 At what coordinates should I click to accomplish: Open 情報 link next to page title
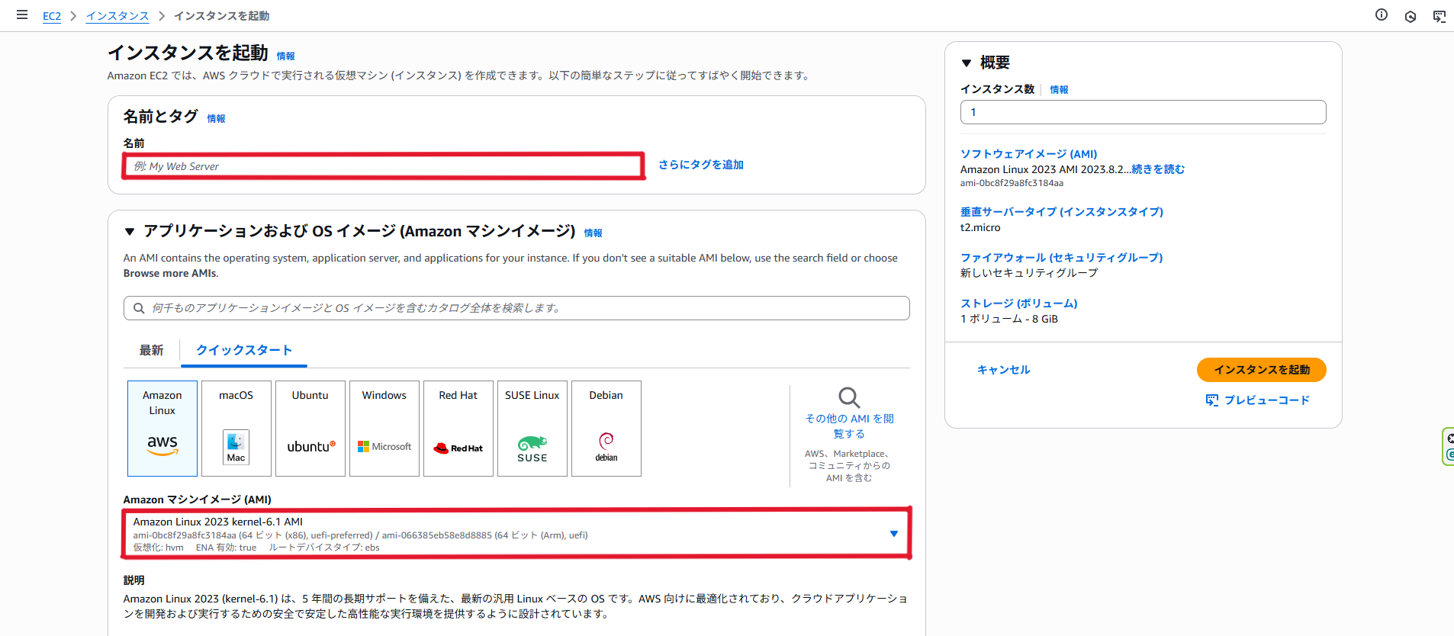[x=286, y=56]
